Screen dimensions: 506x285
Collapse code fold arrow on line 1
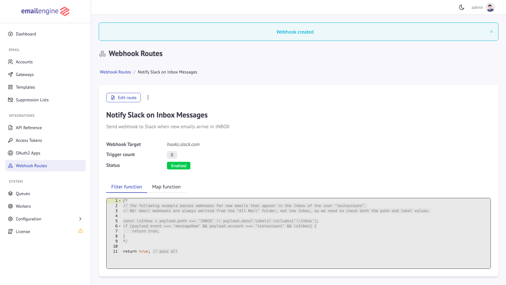click(x=120, y=201)
